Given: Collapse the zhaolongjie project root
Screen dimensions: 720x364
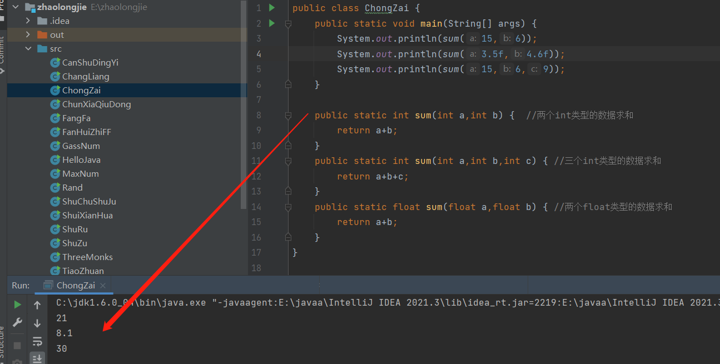Looking at the screenshot, I should (x=15, y=7).
